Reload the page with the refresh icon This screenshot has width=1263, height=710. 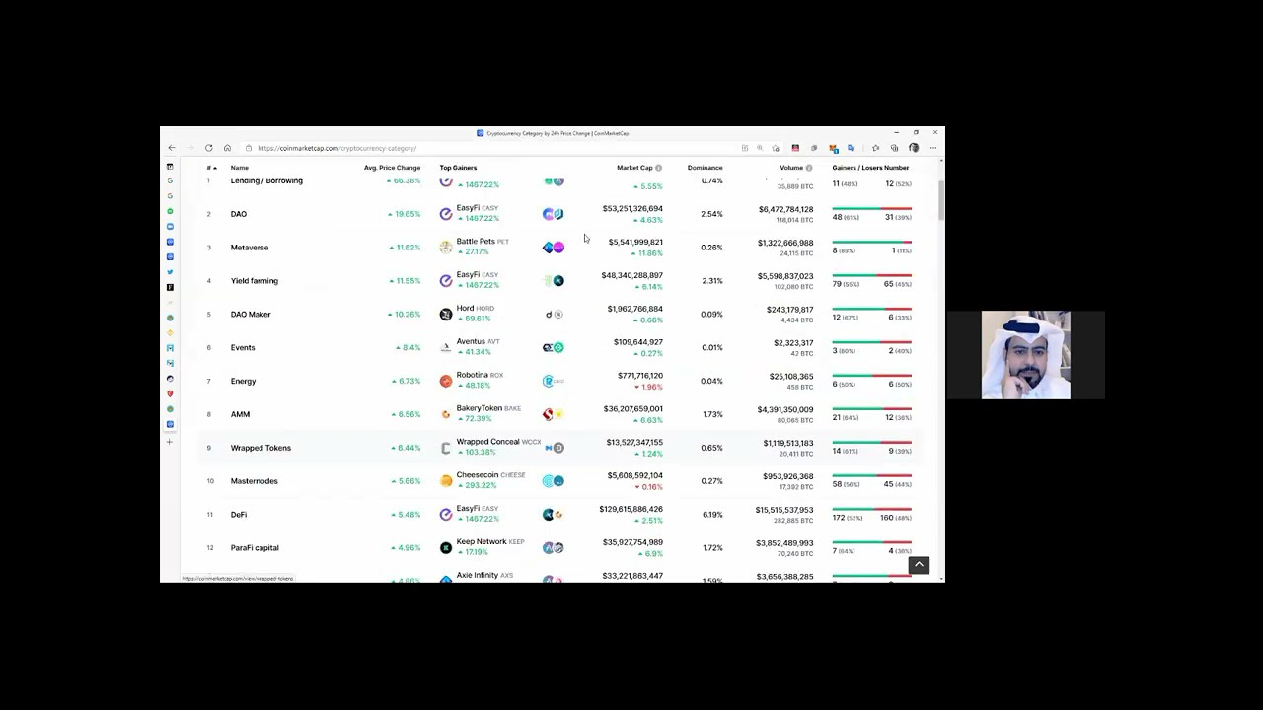point(208,148)
